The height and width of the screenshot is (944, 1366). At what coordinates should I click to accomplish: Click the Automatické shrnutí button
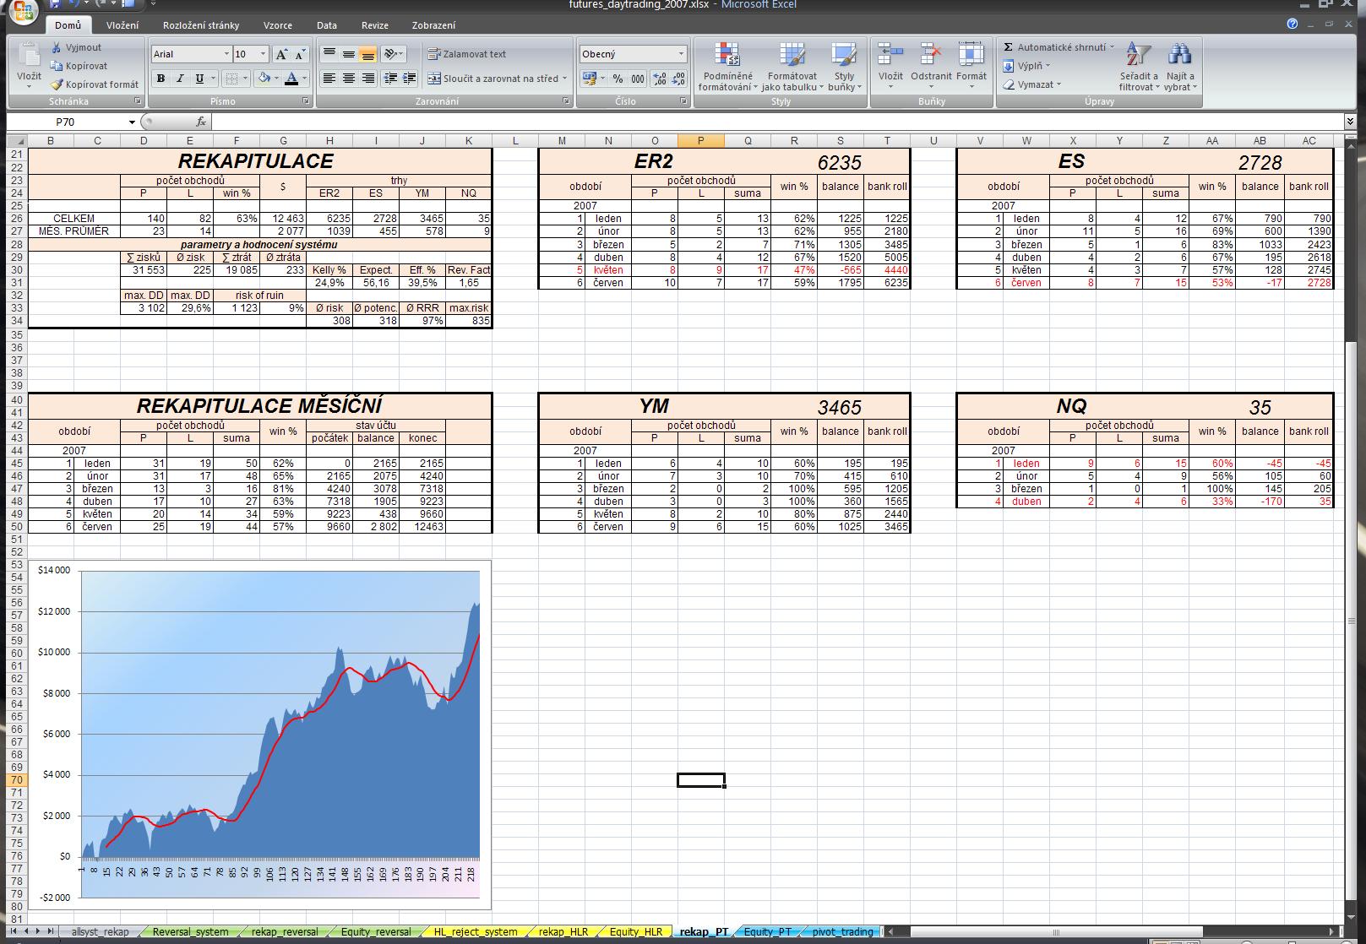[1057, 47]
